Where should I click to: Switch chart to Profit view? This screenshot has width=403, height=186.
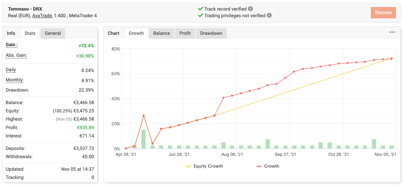coord(185,33)
